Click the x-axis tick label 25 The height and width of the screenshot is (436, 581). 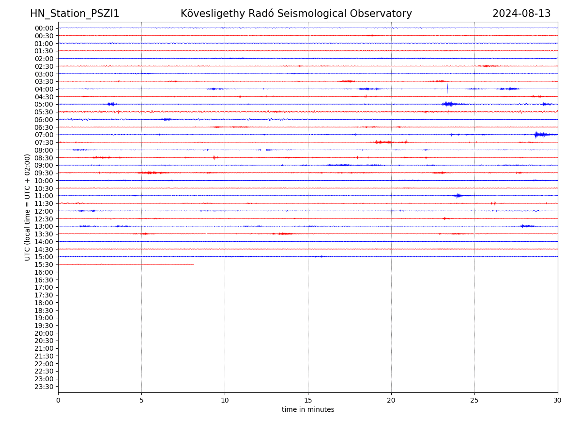pyautogui.click(x=474, y=400)
